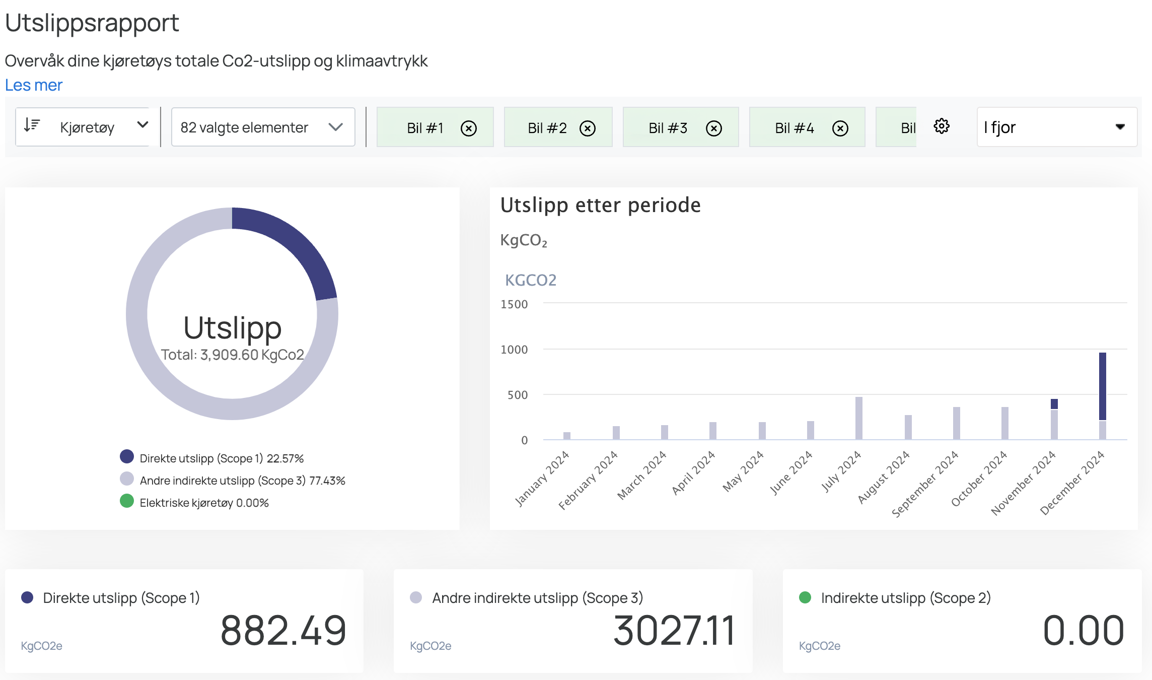
Task: Click the Utslippsrapport page title
Action: [92, 23]
